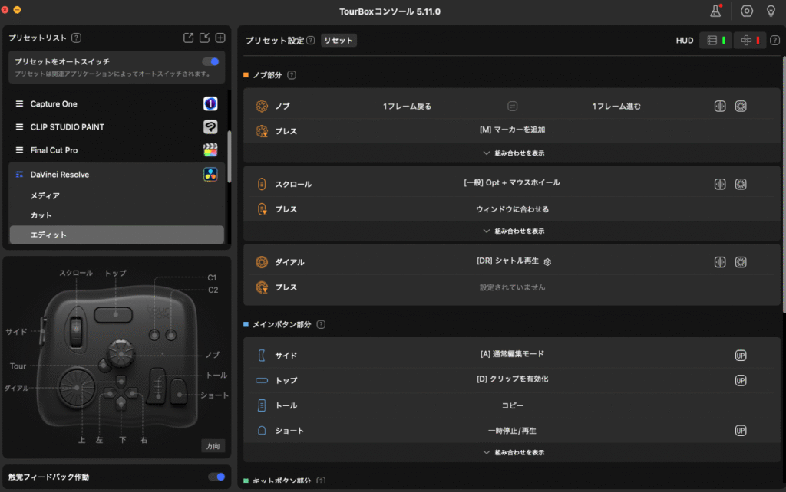Click the import preset icon
The height and width of the screenshot is (492, 786).
(204, 38)
